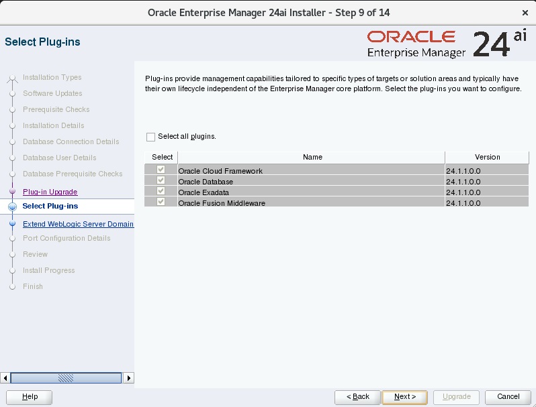Select the Oracle Fusion Middleware name cell
The height and width of the screenshot is (407, 536).
tap(312, 202)
